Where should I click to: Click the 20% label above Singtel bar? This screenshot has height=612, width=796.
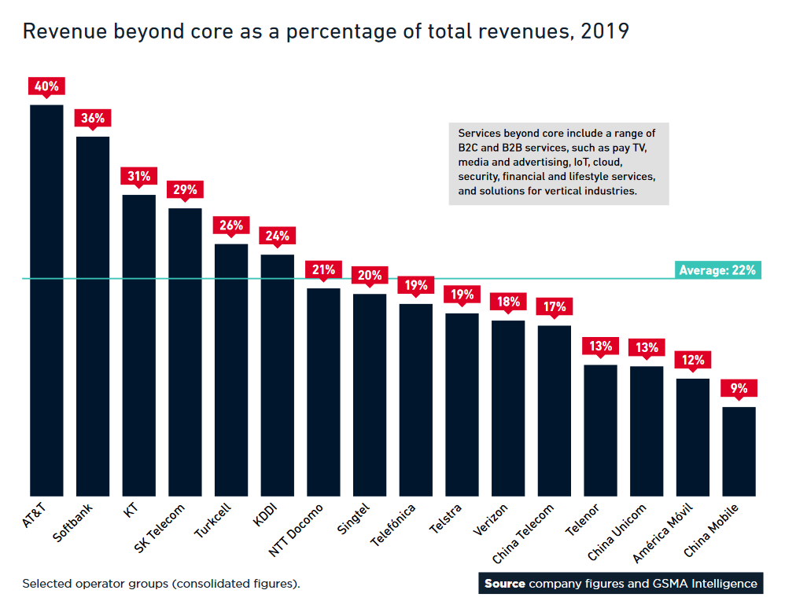point(370,275)
